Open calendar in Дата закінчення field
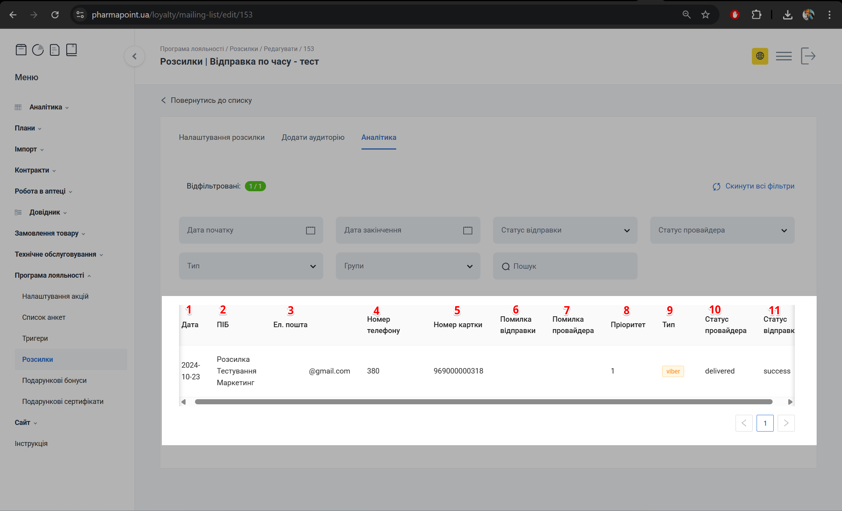842x511 pixels. pos(468,230)
